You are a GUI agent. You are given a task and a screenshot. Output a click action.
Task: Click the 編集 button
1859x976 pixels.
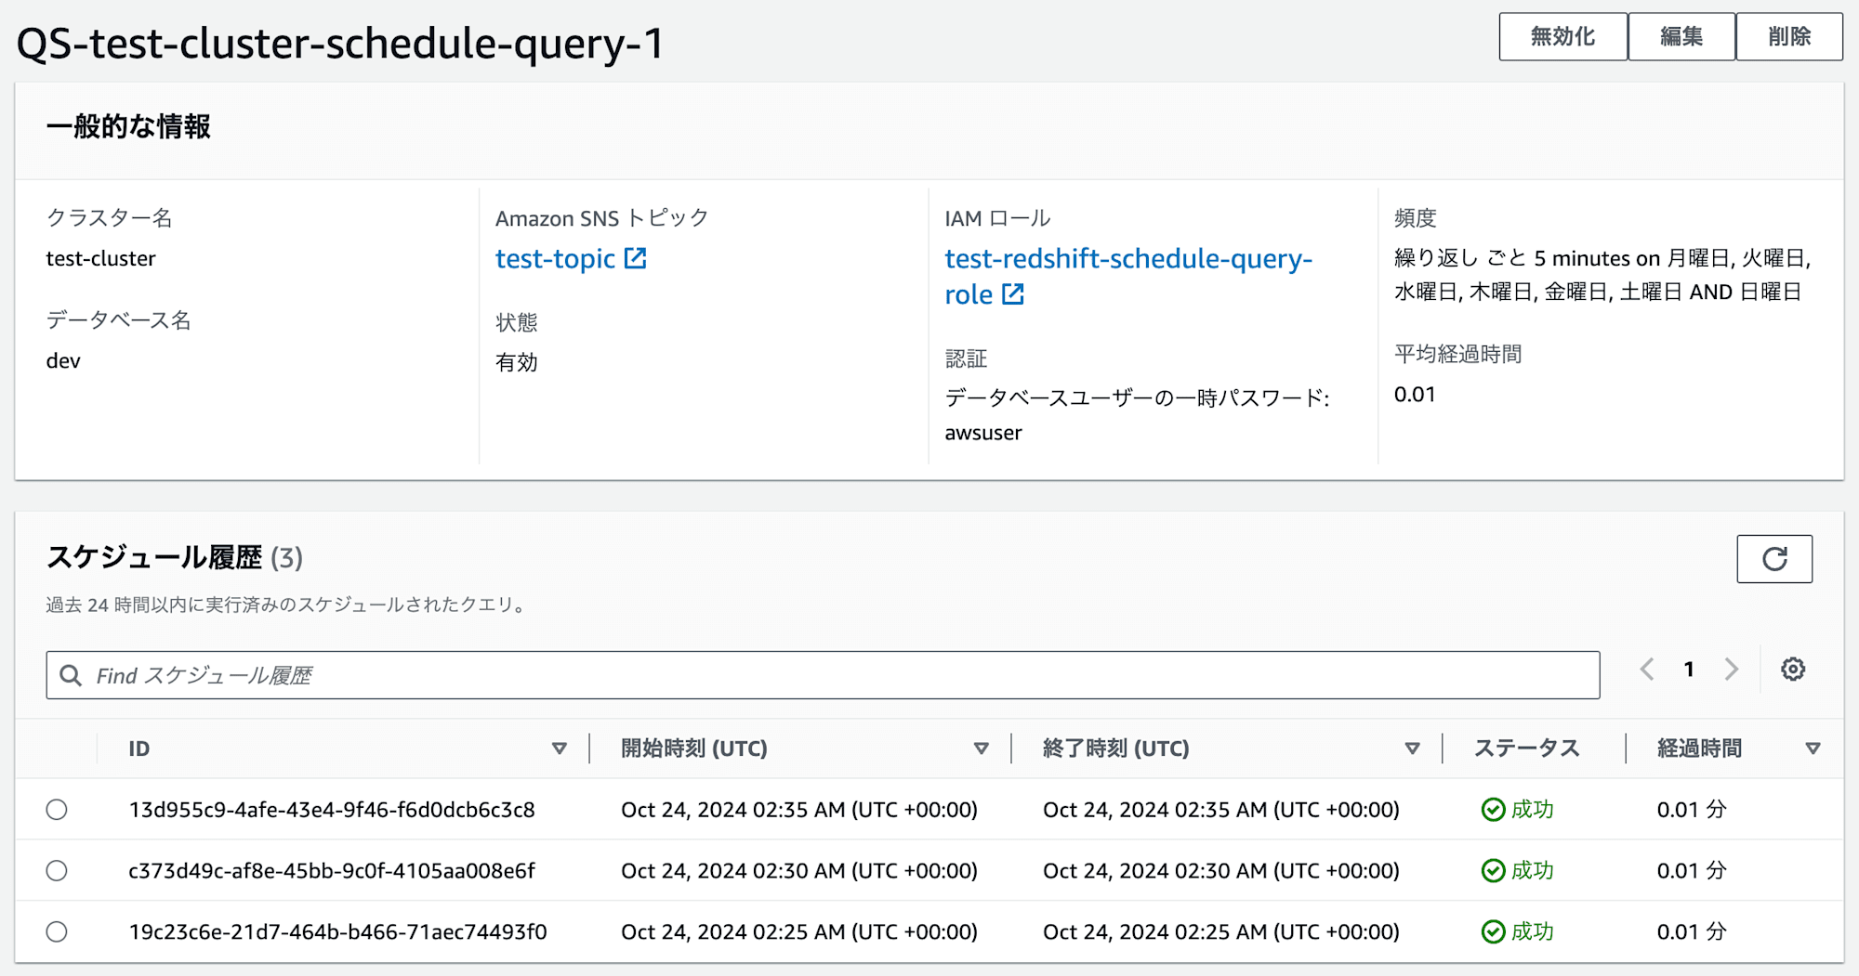(x=1681, y=37)
